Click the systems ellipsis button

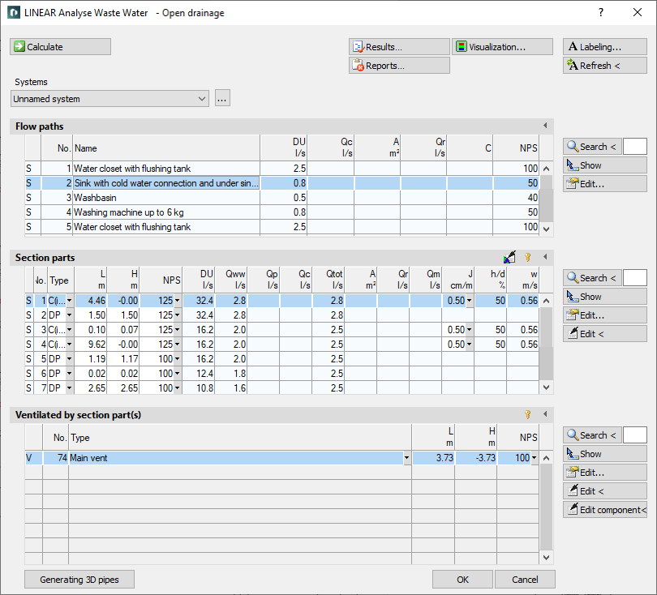pyautogui.click(x=222, y=99)
